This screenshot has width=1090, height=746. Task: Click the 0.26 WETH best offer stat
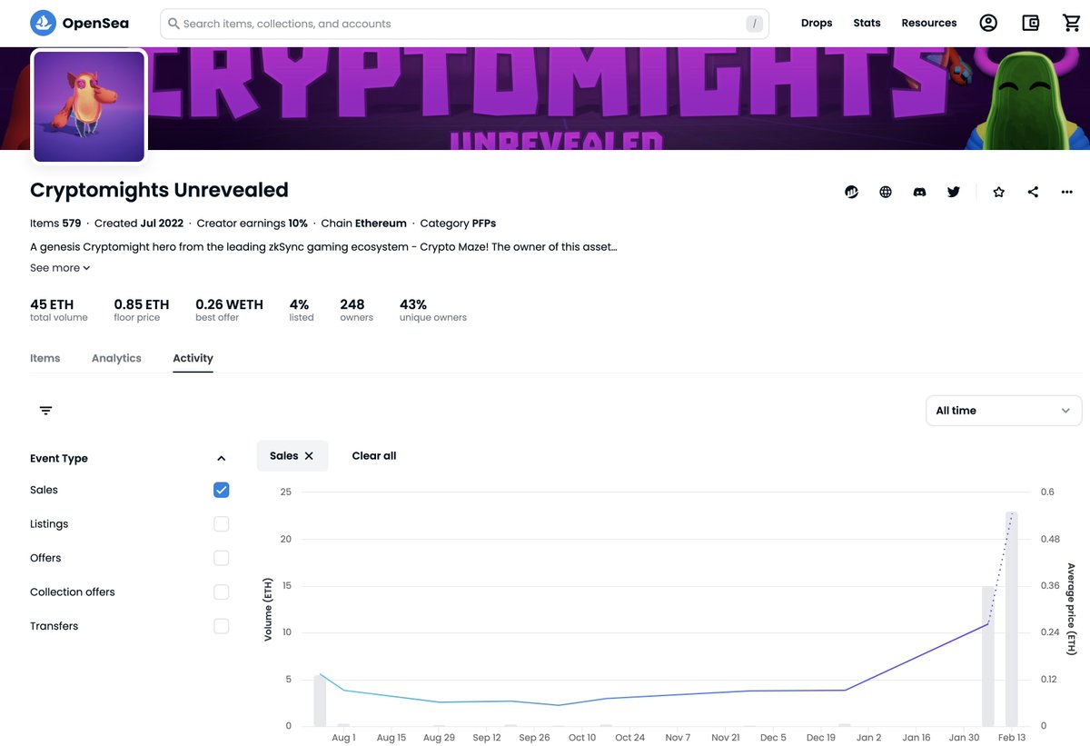click(229, 310)
